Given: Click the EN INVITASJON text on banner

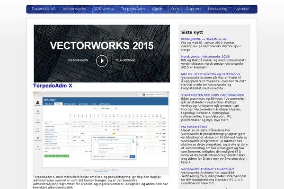Looking at the screenshot, I should [x=78, y=60].
